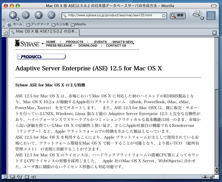222x182 pixels.
Task: Select the Mac OS X 版 ASE12.5.0.2 tab
Action: (44, 32)
